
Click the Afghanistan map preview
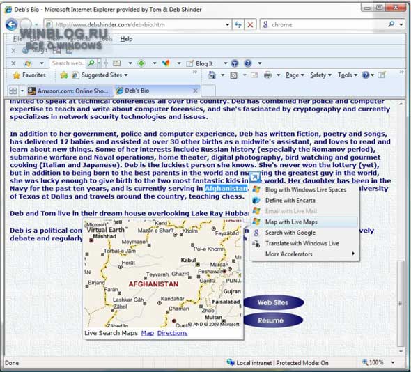coord(163,274)
